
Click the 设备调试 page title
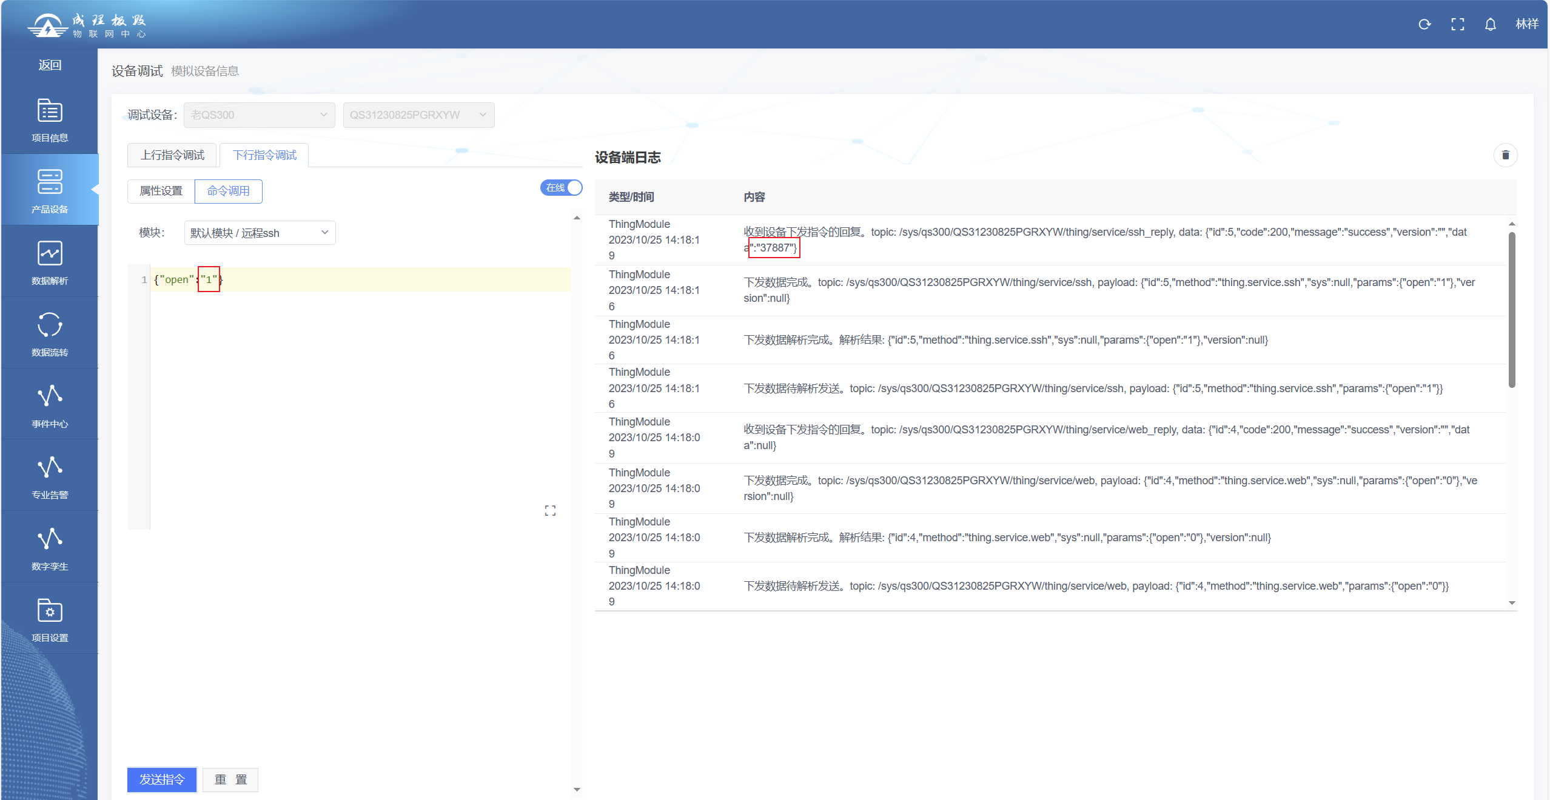pyautogui.click(x=137, y=71)
